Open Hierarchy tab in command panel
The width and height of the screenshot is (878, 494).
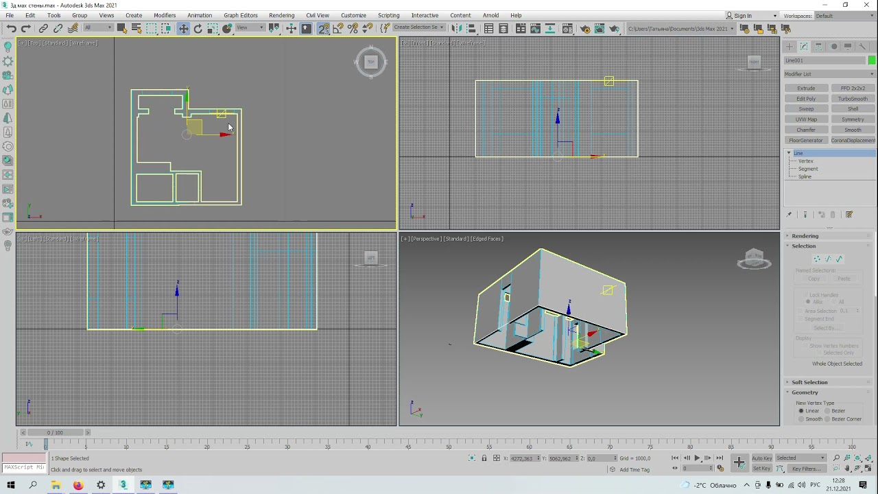[819, 47]
